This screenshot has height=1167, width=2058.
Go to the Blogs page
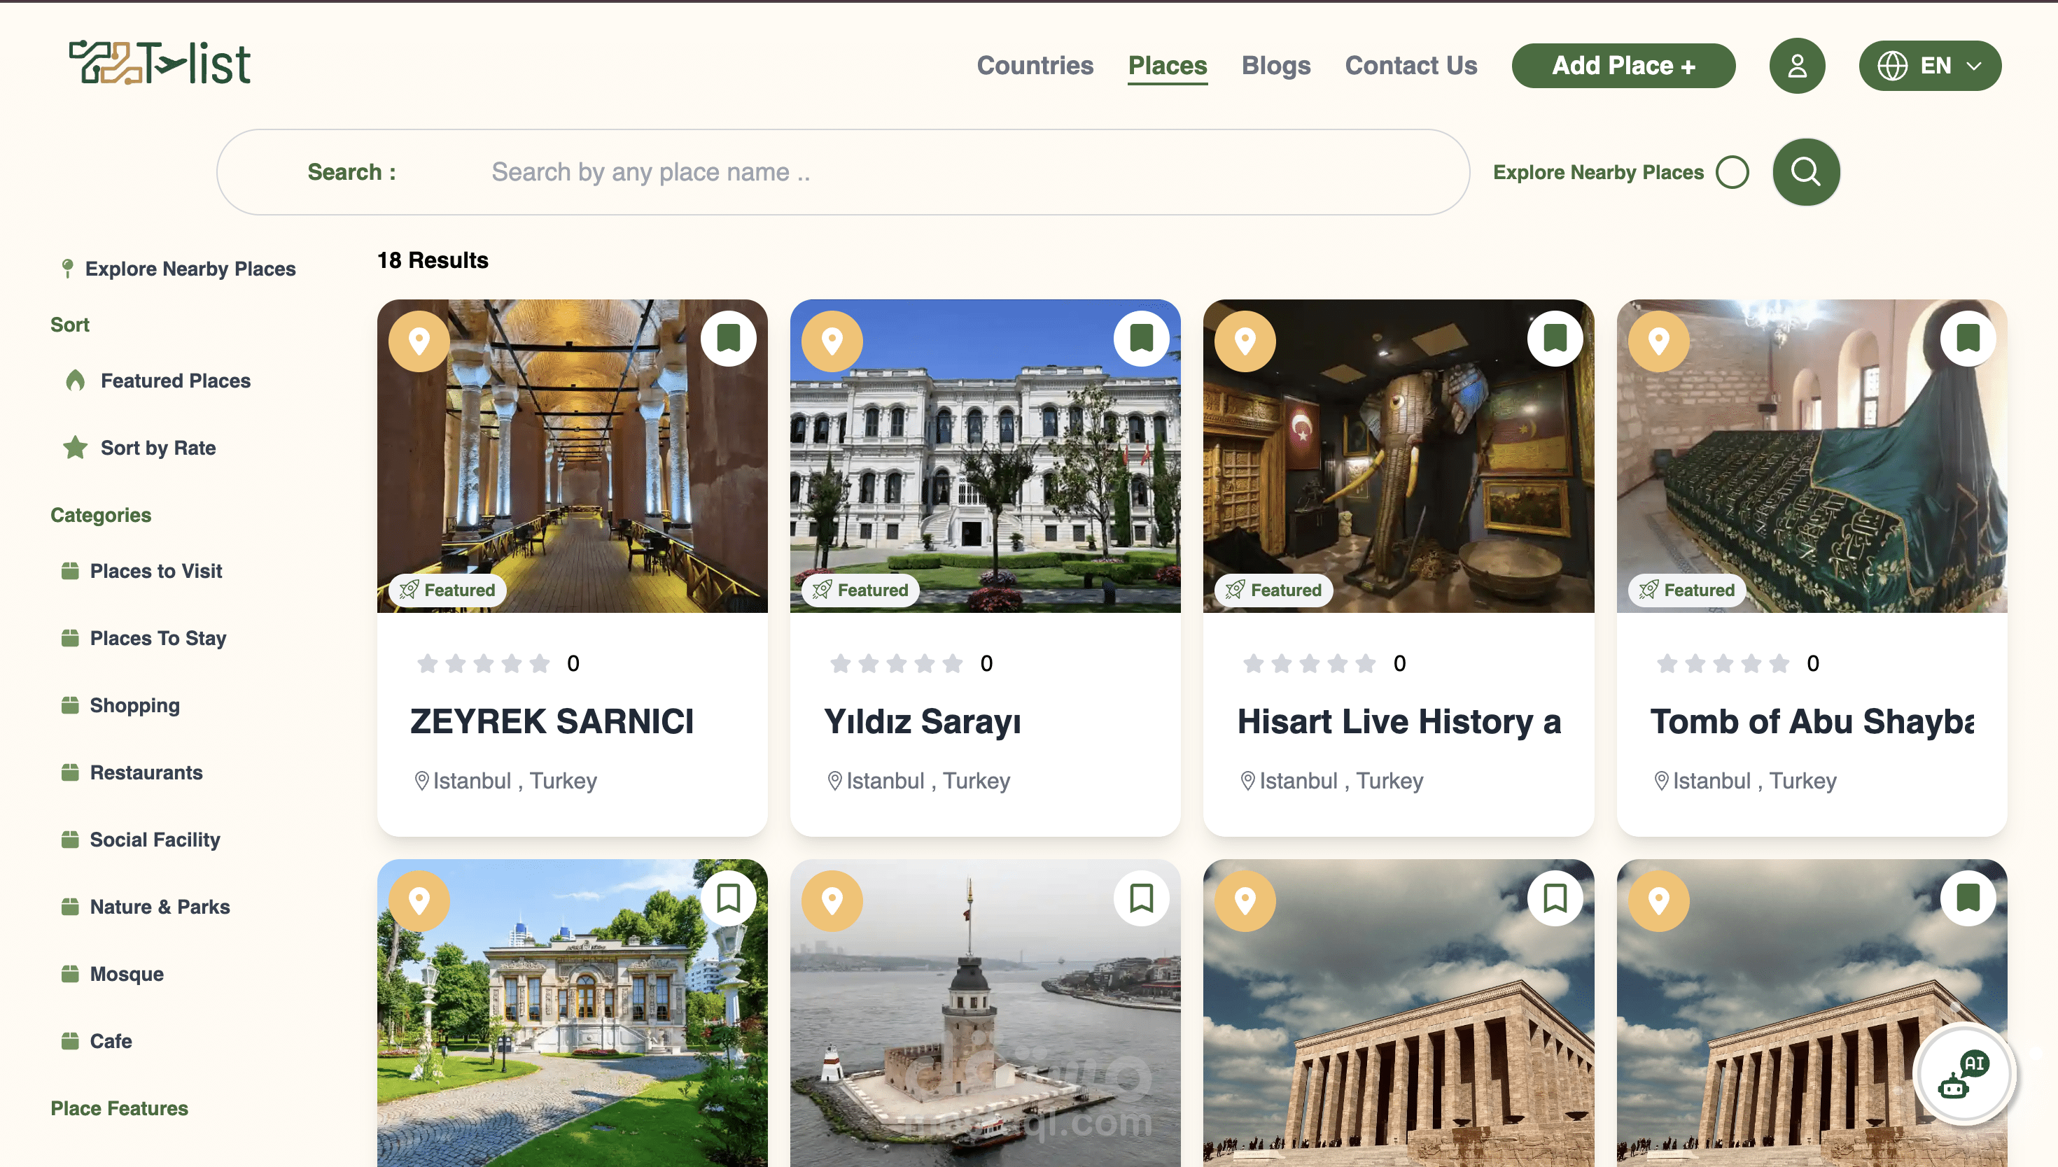tap(1275, 66)
